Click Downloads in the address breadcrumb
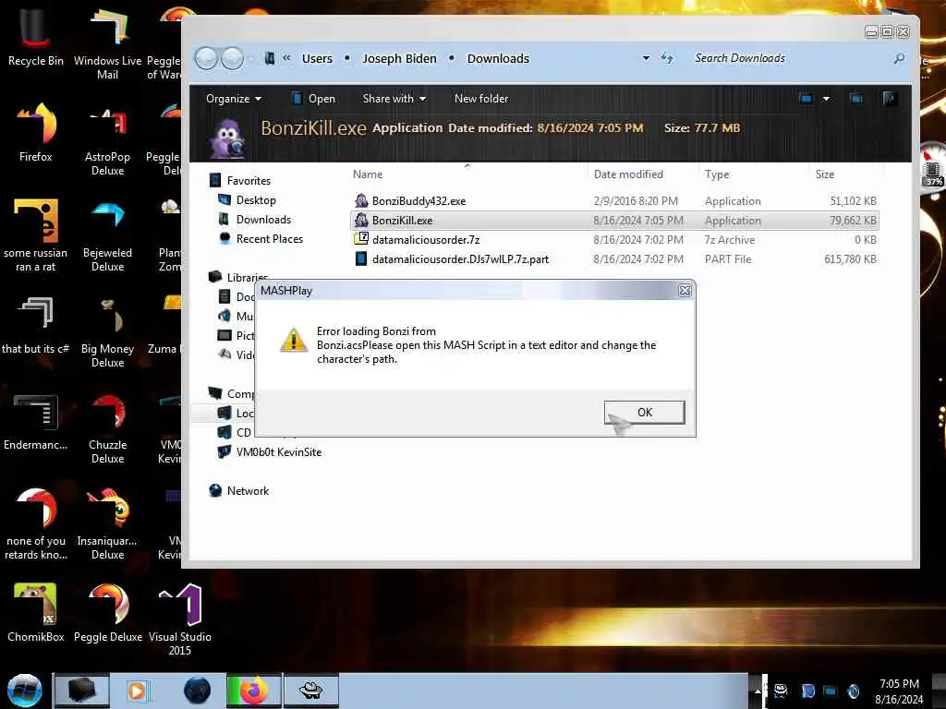 coord(498,58)
